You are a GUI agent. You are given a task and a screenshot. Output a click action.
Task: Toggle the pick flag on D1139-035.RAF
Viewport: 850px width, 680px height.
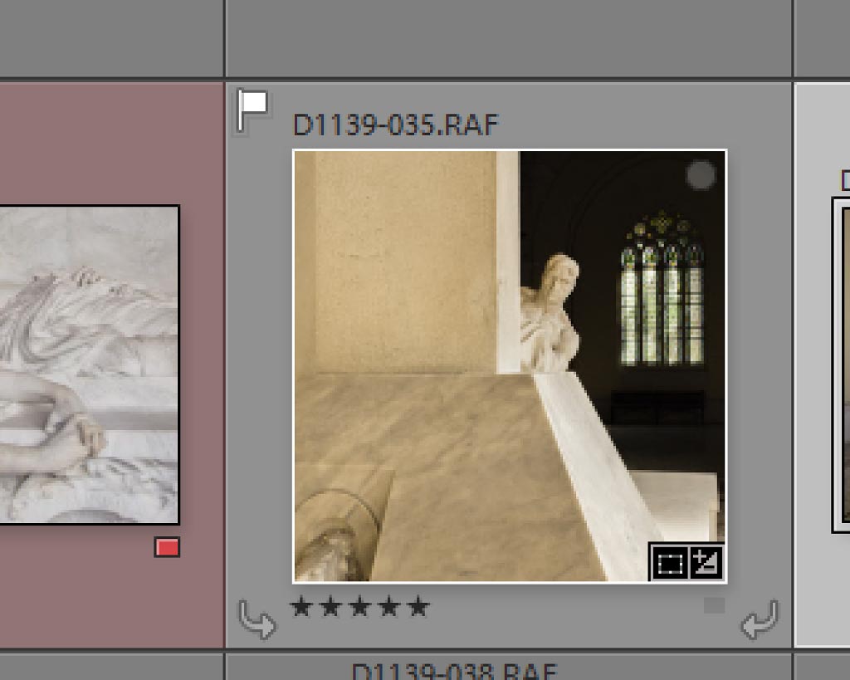coord(252,110)
